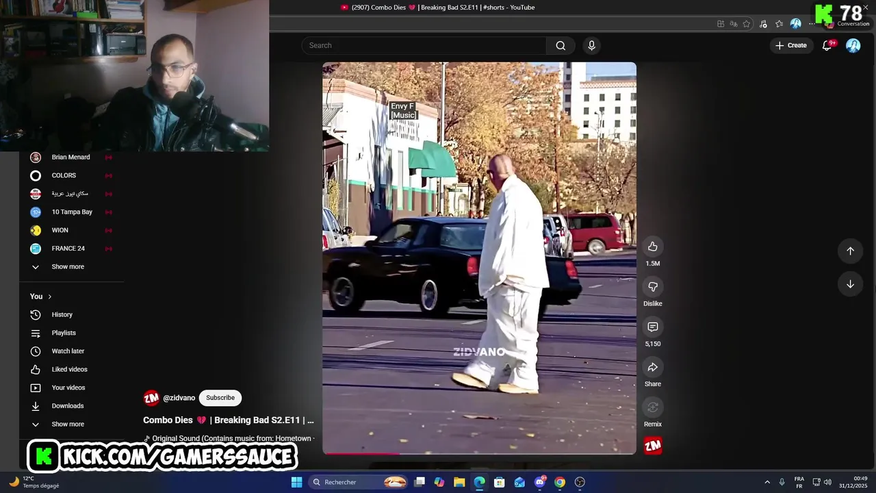Open Microsoft Store from the taskbar
The image size is (876, 493).
[500, 482]
